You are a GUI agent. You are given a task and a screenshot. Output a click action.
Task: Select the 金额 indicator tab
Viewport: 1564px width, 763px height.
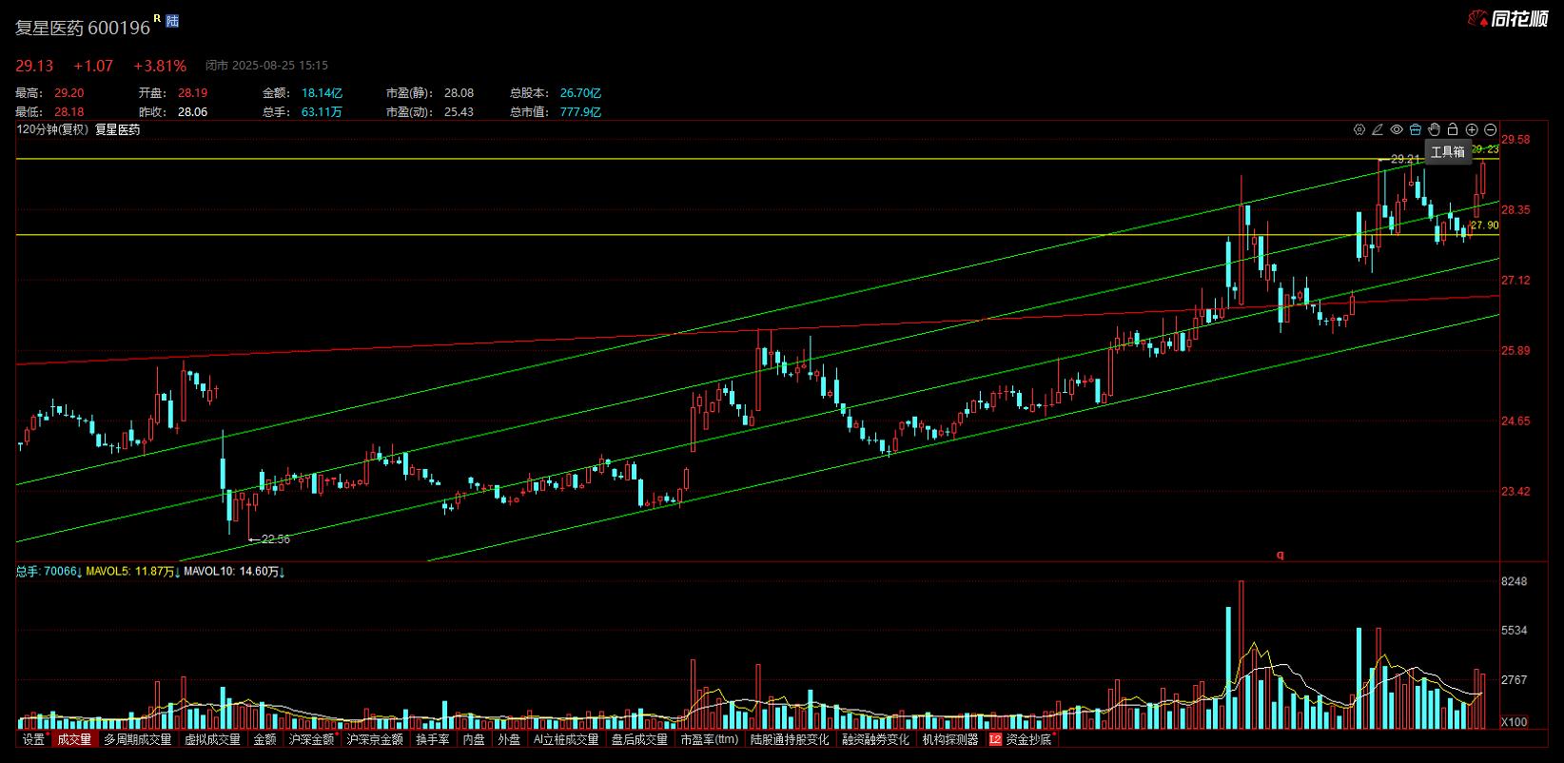pos(264,739)
